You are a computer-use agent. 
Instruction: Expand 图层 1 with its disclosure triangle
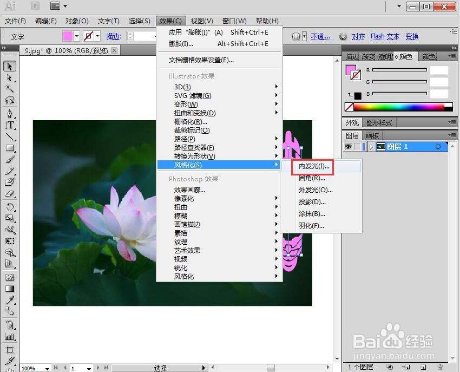click(371, 146)
